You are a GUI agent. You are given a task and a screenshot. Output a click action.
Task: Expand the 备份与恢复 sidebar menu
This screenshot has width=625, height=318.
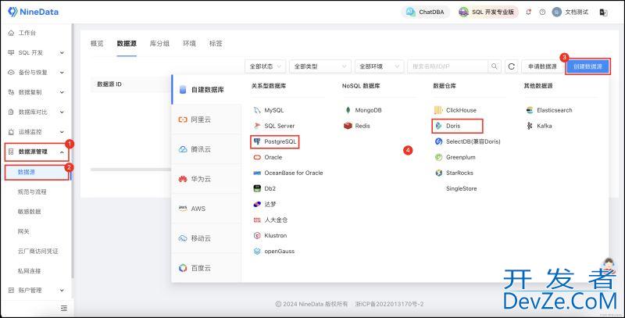click(36, 73)
